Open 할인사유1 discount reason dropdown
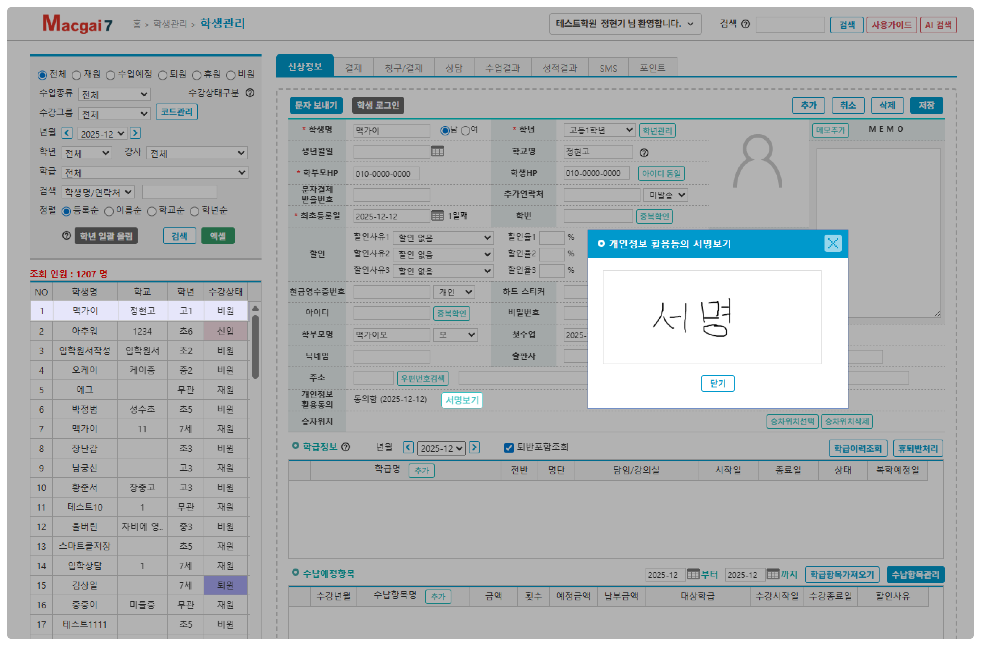 pyautogui.click(x=443, y=238)
